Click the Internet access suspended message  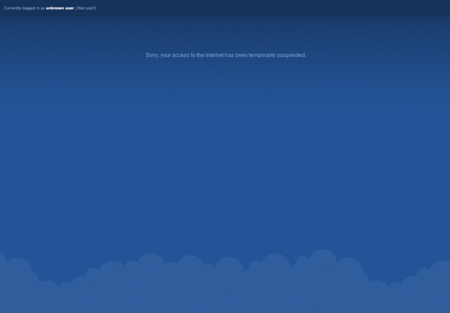(x=226, y=55)
